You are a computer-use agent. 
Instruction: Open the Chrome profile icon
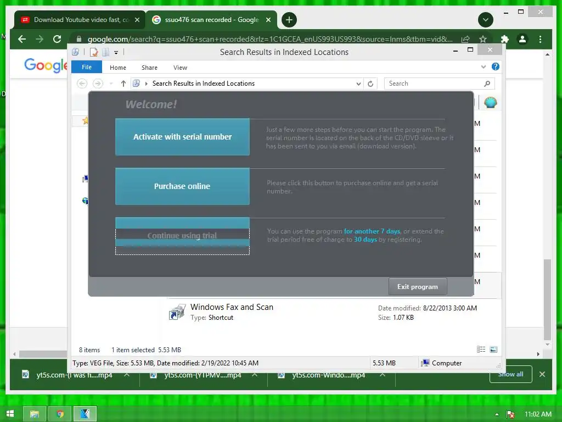522,39
